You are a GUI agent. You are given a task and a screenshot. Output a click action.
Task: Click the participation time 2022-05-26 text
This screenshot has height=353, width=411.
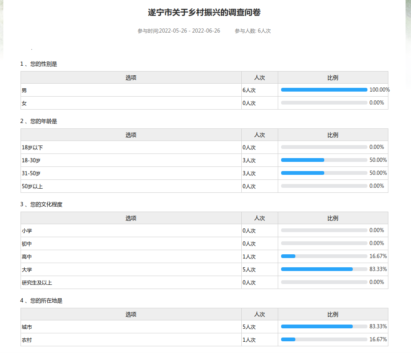point(178,31)
